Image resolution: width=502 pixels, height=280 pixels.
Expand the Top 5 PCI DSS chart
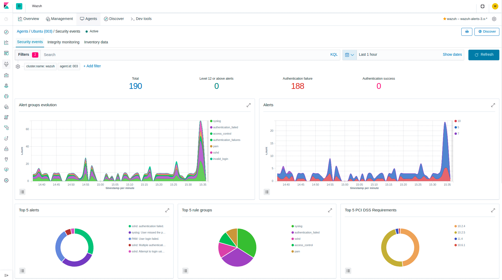click(x=493, y=210)
